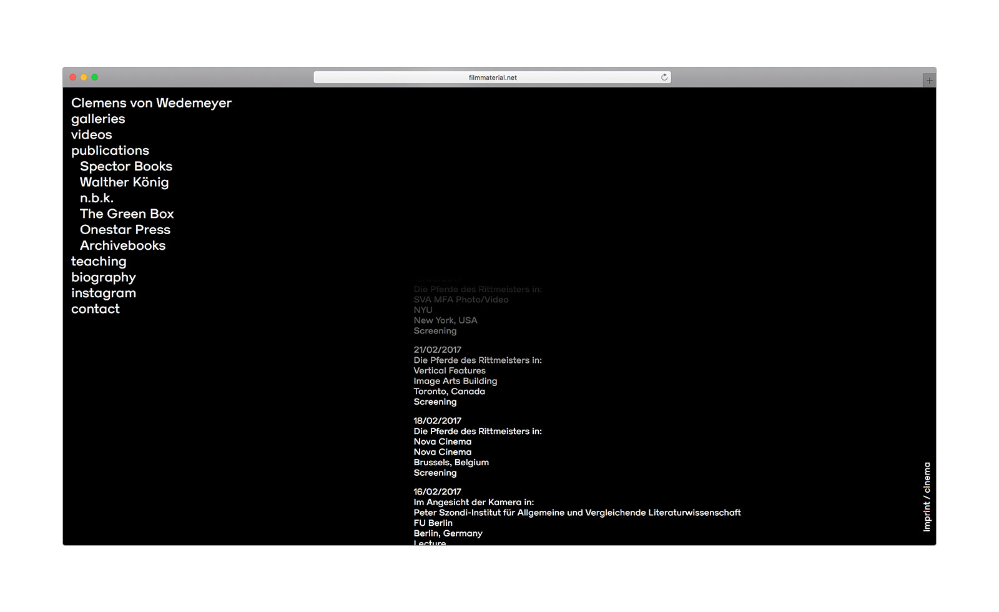Select 'Die Pferde des Rittmeisters in:' under 21/02/2017
The width and height of the screenshot is (999, 612).
[478, 360]
